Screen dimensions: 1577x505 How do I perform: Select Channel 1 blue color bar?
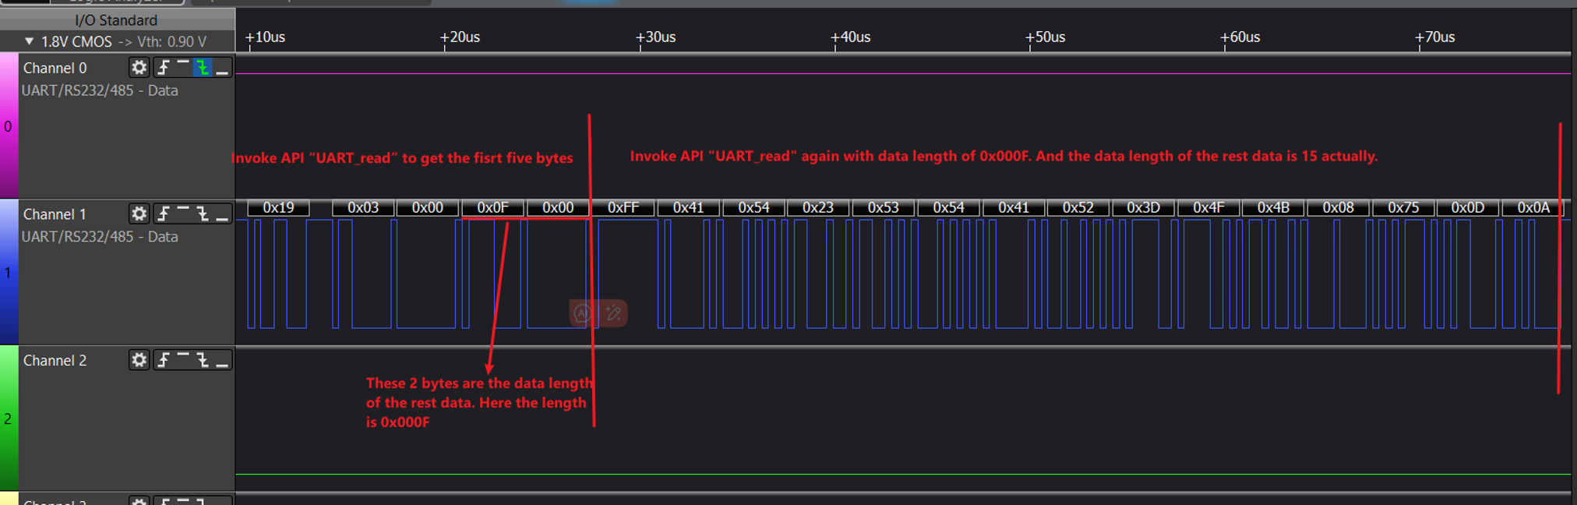[9, 272]
